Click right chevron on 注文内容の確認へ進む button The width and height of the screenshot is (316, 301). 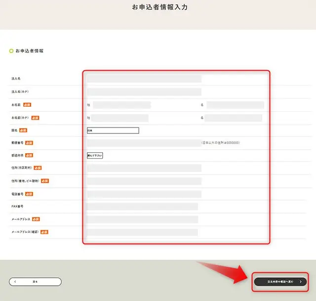[x=300, y=282]
